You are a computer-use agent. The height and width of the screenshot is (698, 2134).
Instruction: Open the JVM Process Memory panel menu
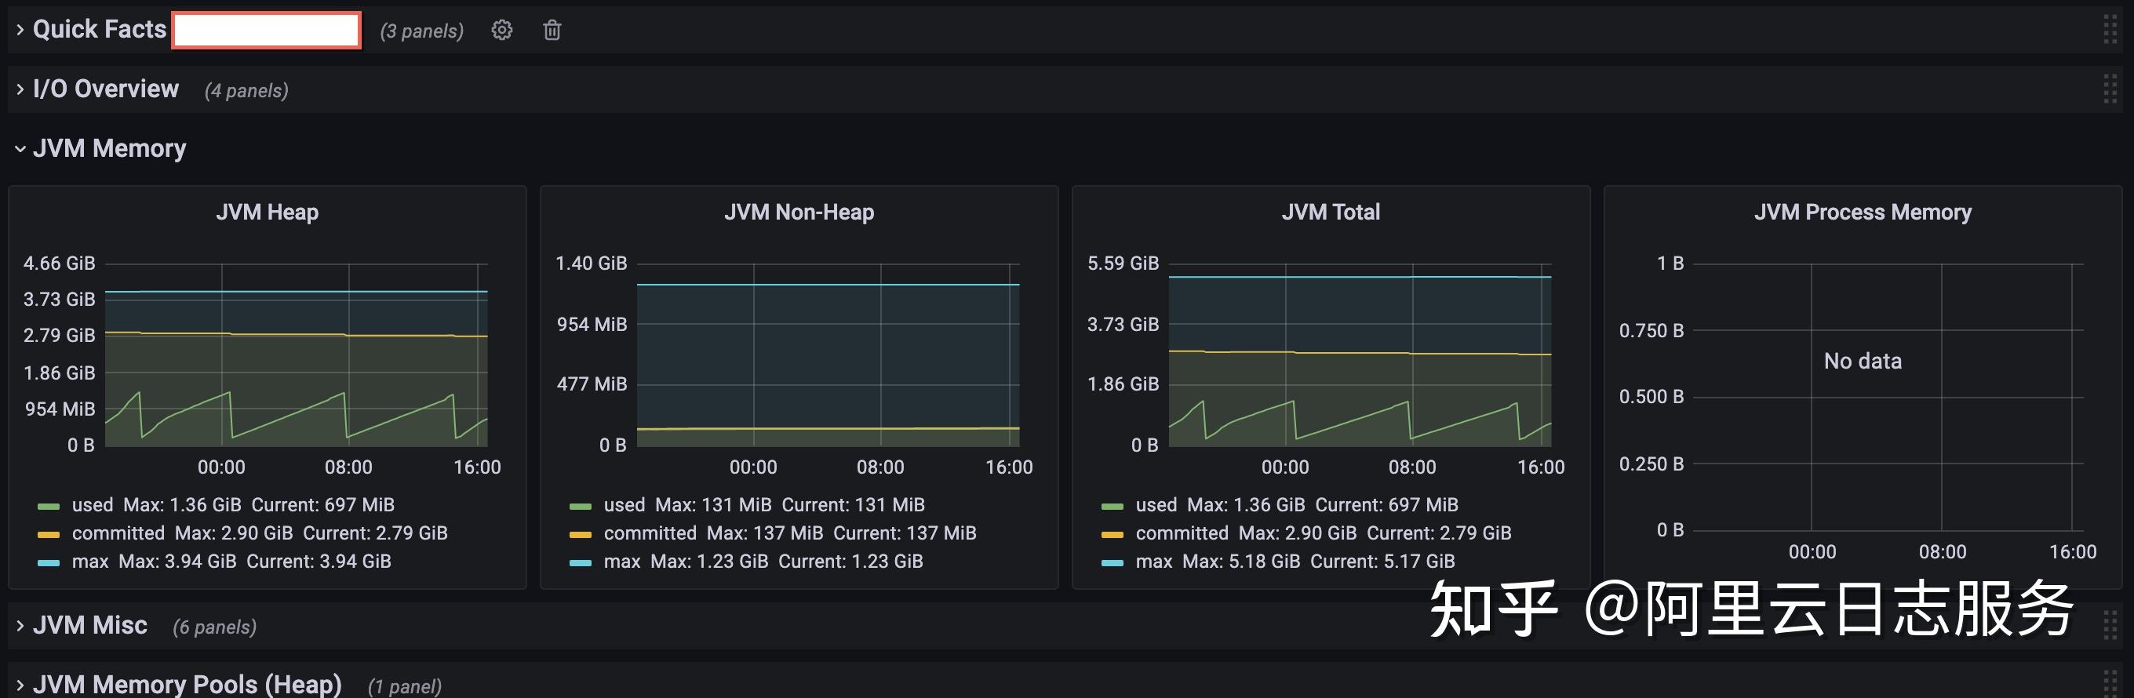[1863, 213]
